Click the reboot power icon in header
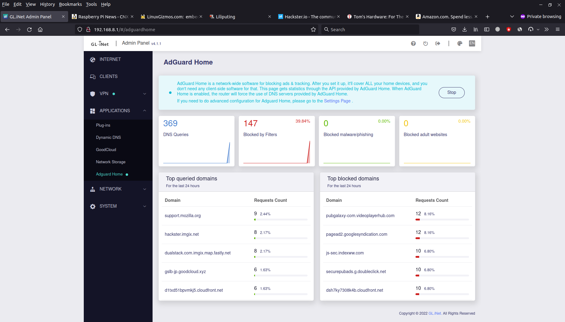This screenshot has width=565, height=322. coord(425,43)
